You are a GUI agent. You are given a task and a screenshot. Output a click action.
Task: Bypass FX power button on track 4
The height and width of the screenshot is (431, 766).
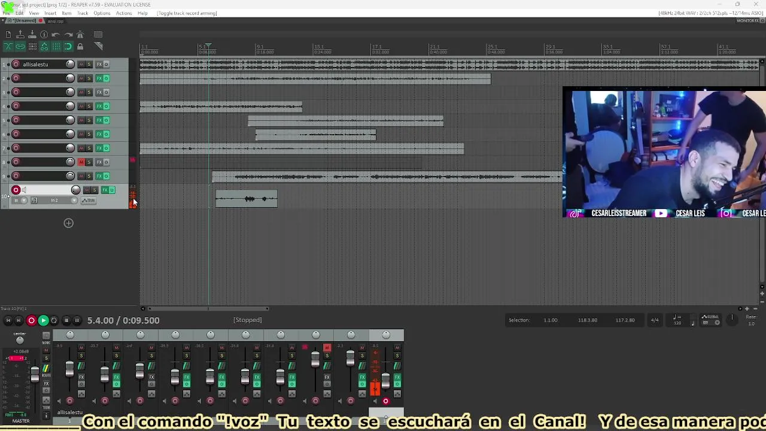click(107, 107)
